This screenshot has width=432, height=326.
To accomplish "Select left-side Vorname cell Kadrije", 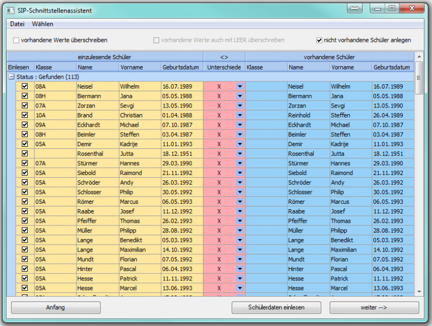I will [x=140, y=144].
